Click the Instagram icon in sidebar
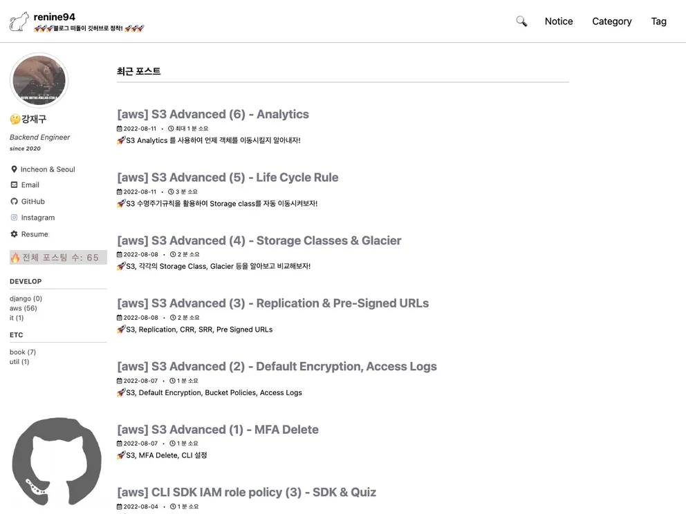The width and height of the screenshot is (686, 514). tap(14, 218)
